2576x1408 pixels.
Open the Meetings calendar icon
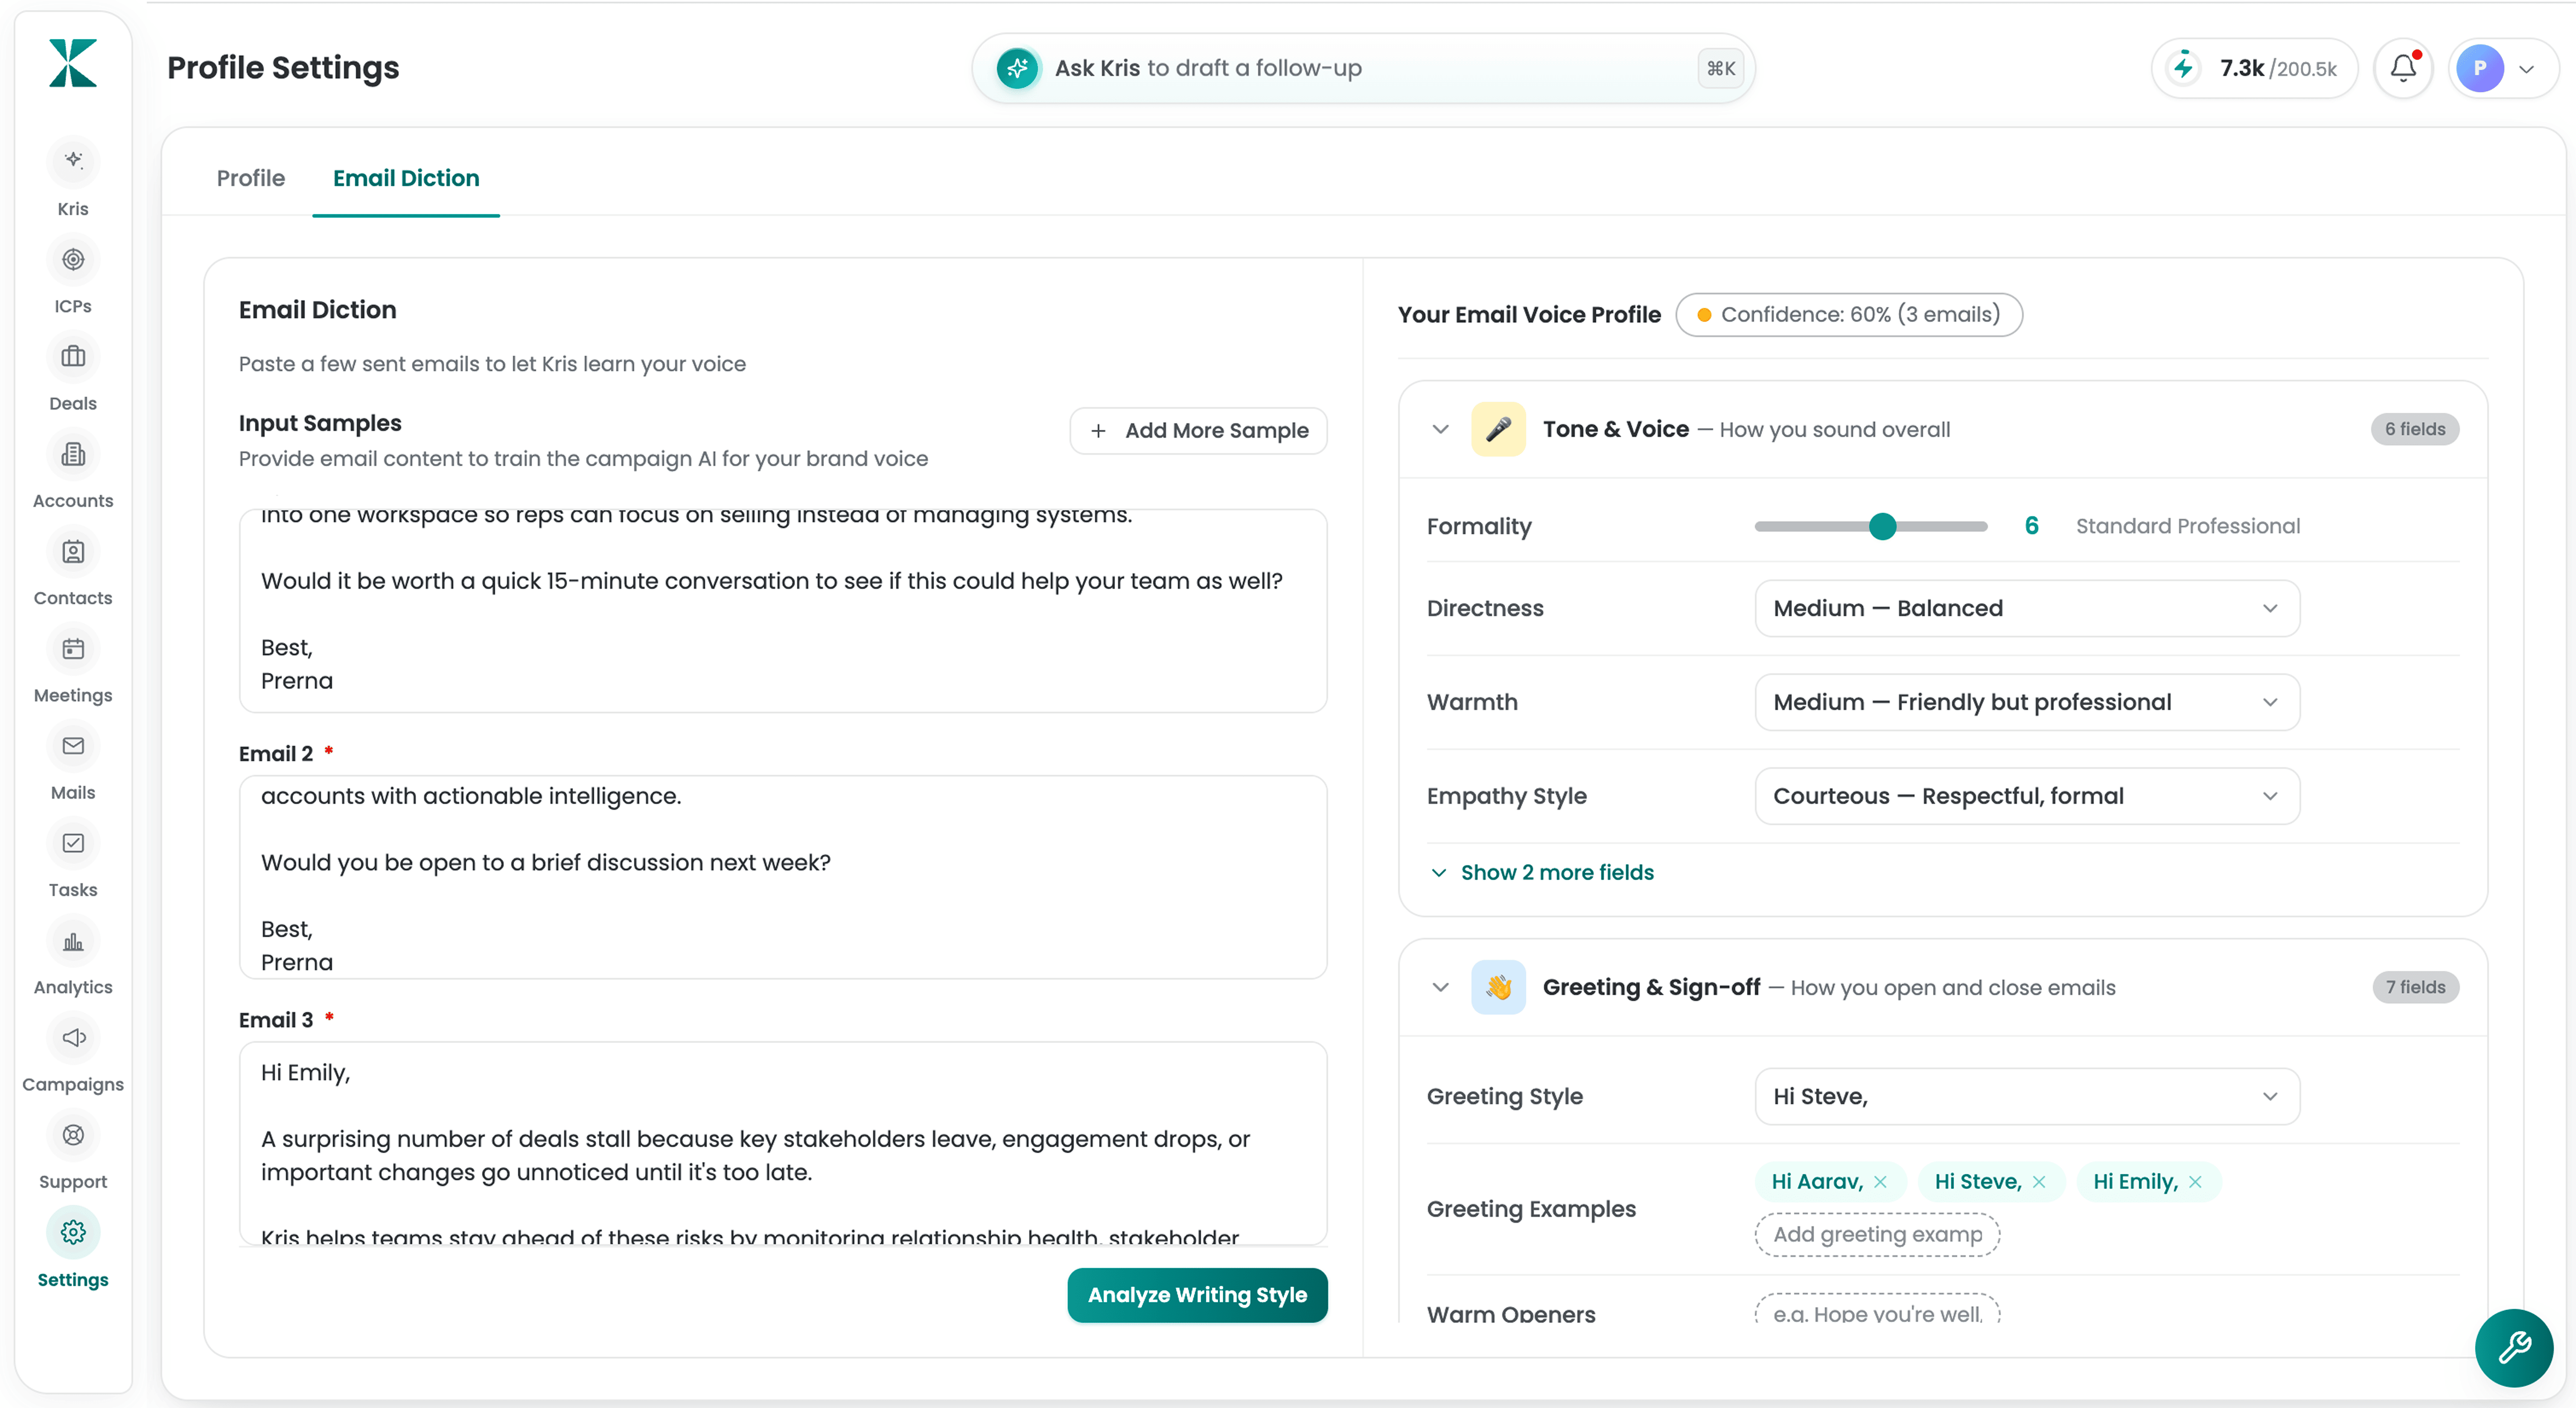[73, 649]
